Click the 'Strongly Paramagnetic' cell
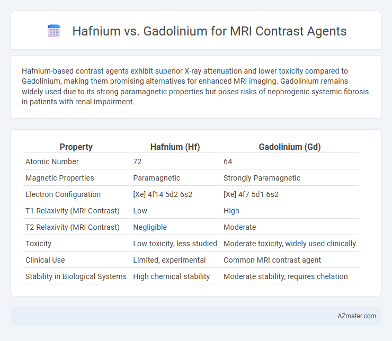Screen dimensions: 392x341 262,178
